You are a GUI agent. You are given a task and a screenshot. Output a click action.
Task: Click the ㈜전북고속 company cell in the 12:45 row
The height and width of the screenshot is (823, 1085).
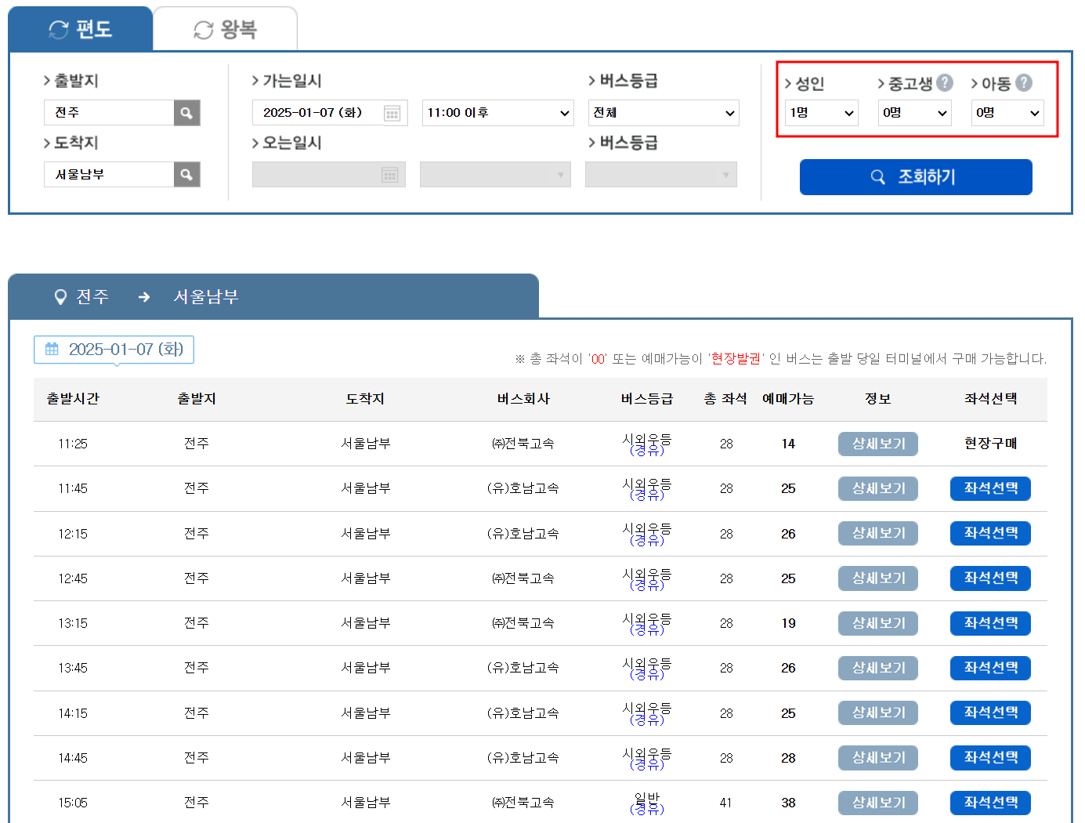523,578
